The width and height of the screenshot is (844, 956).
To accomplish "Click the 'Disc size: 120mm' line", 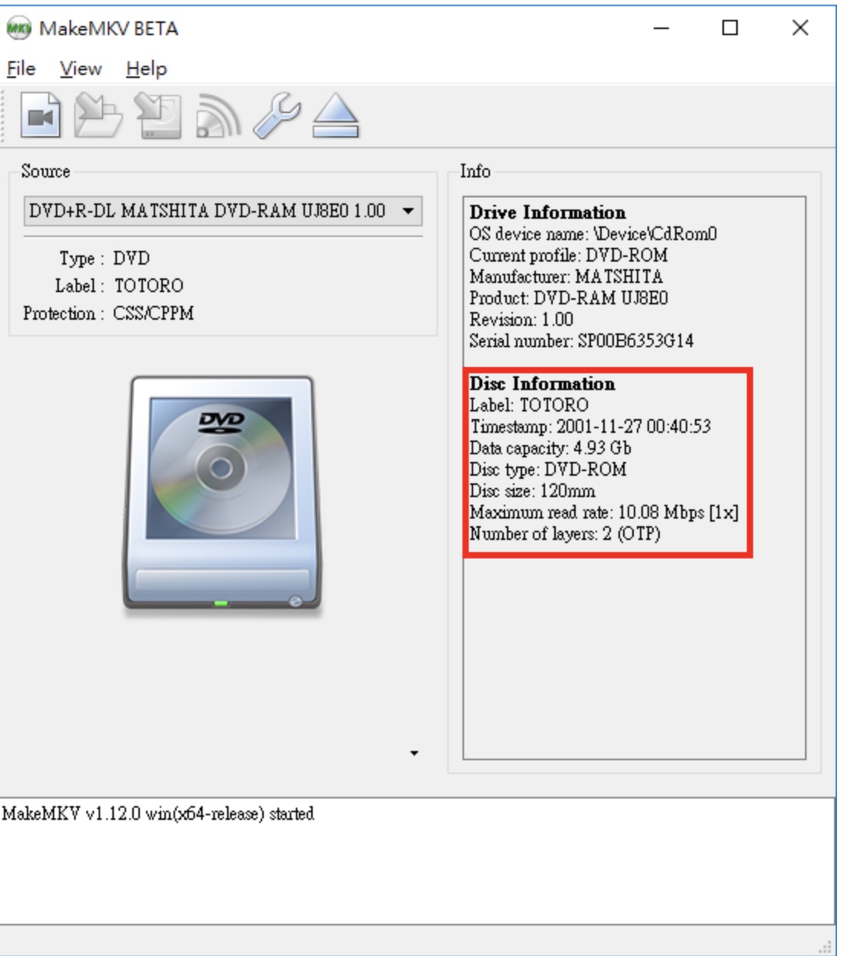I will coord(532,491).
